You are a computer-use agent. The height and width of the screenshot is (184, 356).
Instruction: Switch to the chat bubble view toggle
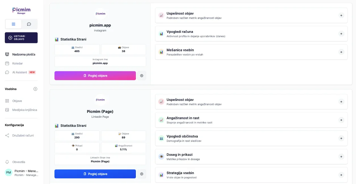(x=29, y=24)
